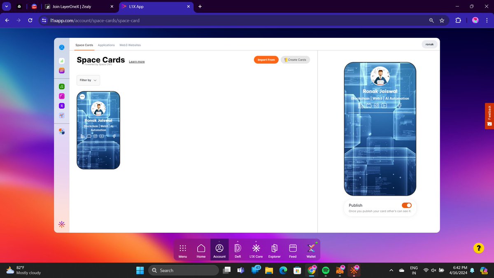Open Menu in the bottom dock
The width and height of the screenshot is (494, 278).
183,250
